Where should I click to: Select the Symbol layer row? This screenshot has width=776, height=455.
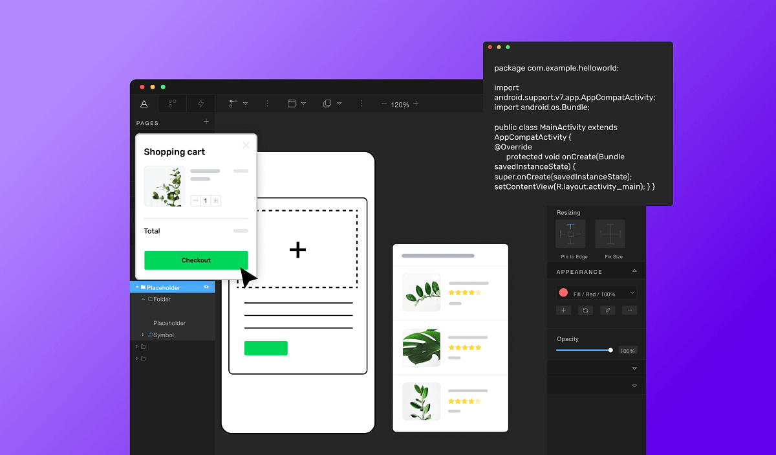173,335
